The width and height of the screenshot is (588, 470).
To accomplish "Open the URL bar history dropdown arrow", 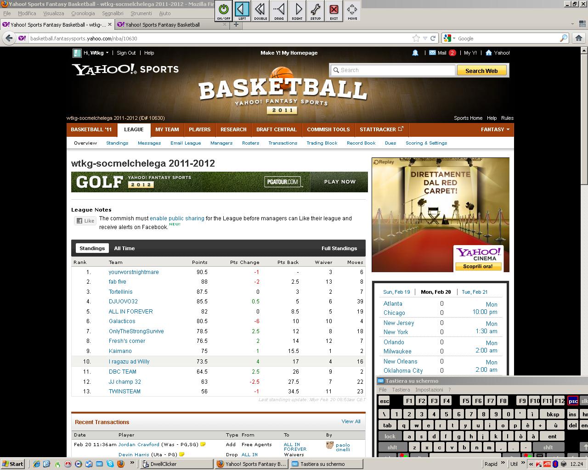I will tap(425, 39).
